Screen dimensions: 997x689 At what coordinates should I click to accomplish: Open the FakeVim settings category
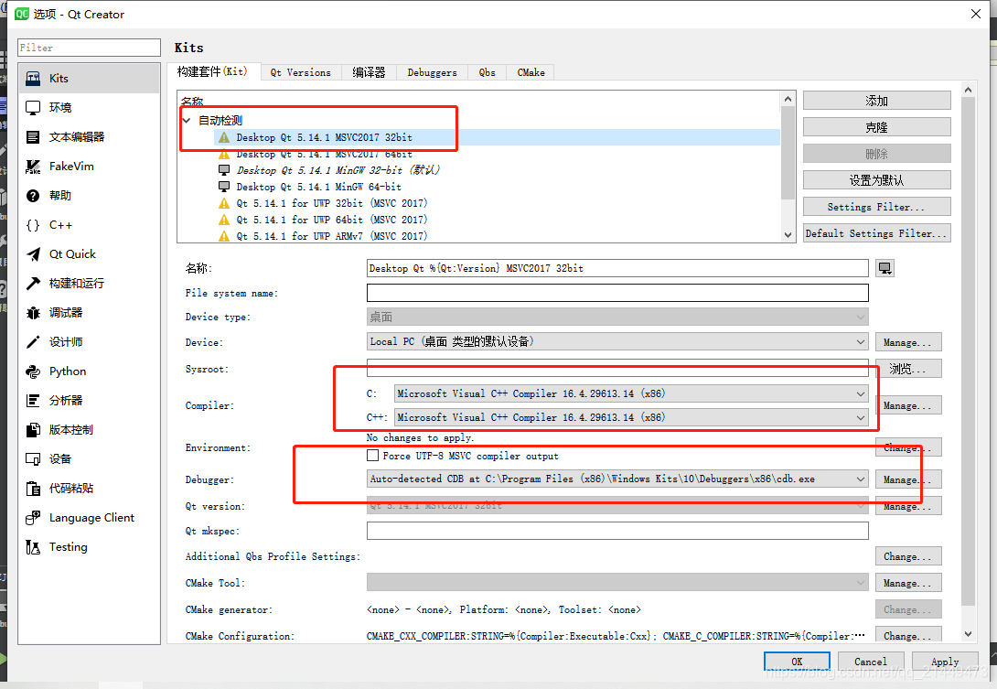pyautogui.click(x=89, y=166)
